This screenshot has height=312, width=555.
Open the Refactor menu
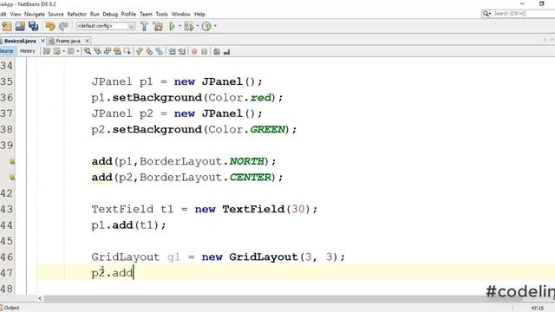[77, 14]
